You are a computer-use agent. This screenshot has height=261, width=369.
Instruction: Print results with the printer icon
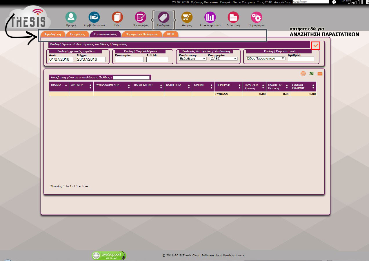tap(303, 74)
